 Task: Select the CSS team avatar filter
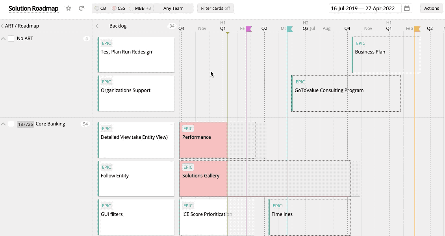[x=118, y=8]
